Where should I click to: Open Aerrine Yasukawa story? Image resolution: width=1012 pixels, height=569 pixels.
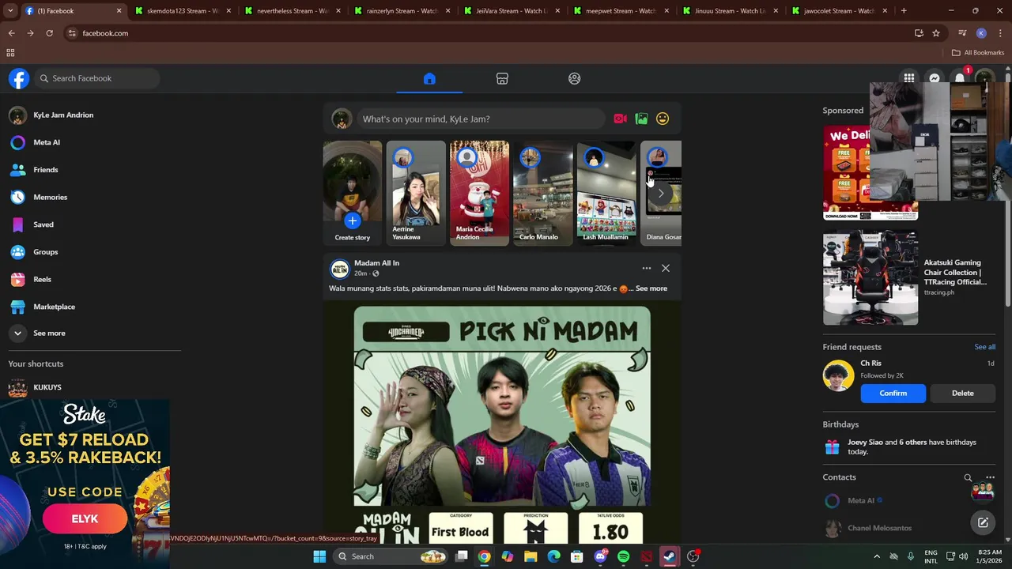[x=416, y=193]
